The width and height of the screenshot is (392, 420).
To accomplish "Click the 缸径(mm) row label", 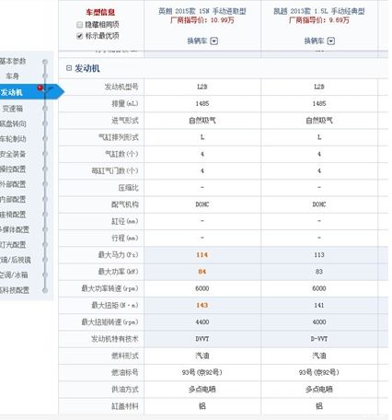I will click(125, 221).
